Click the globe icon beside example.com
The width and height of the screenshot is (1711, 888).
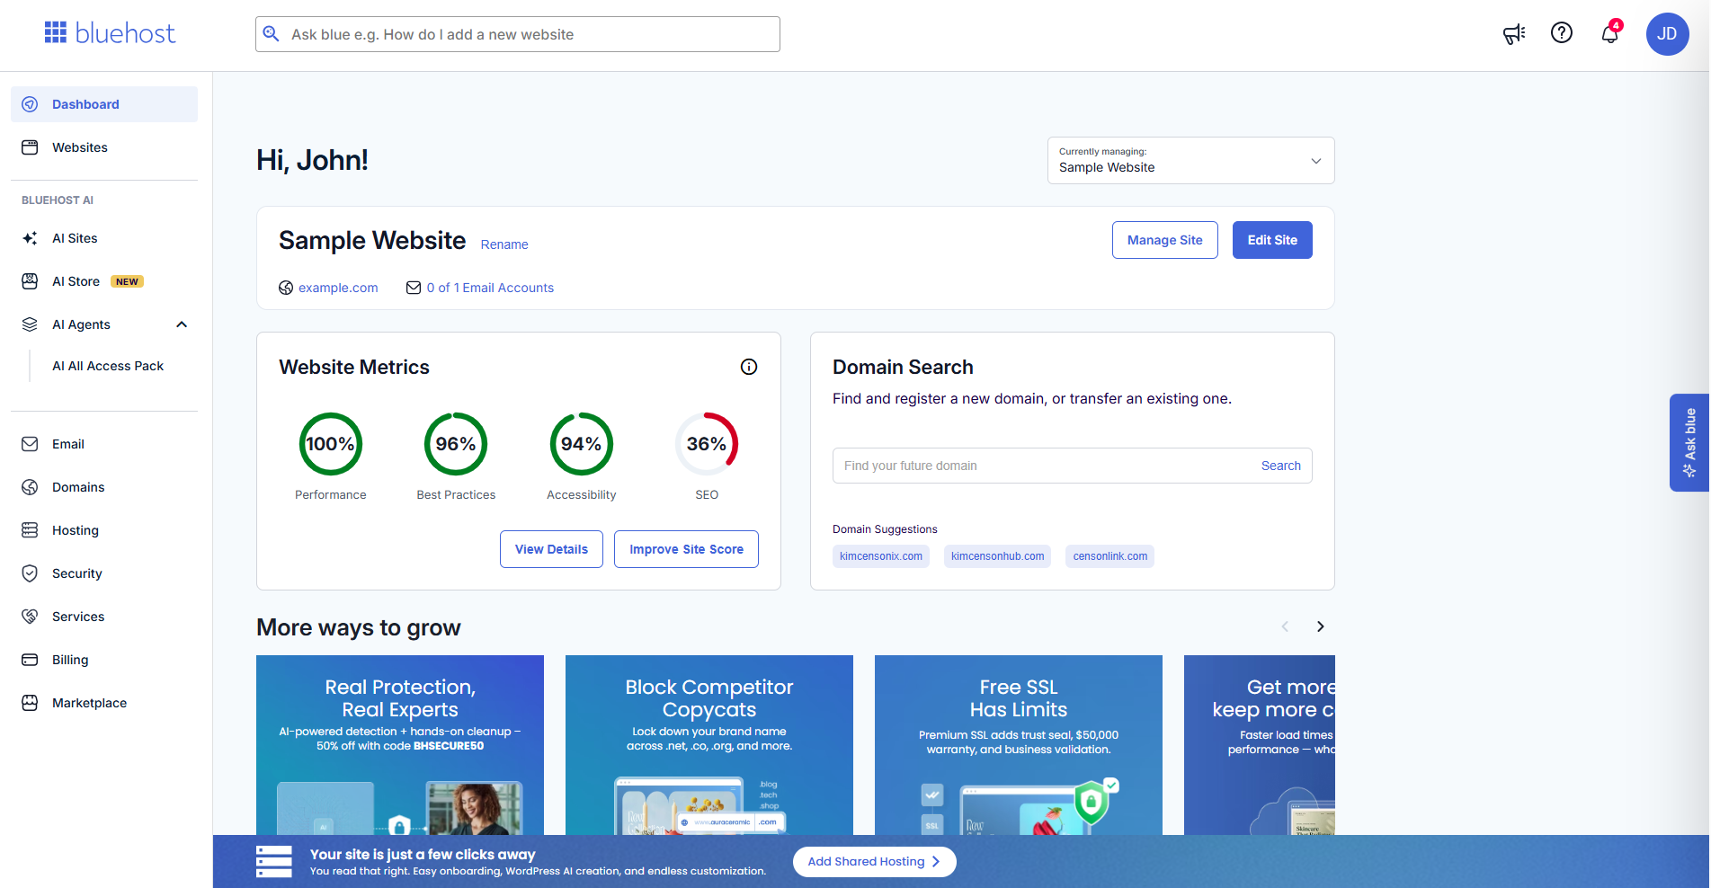tap(286, 288)
